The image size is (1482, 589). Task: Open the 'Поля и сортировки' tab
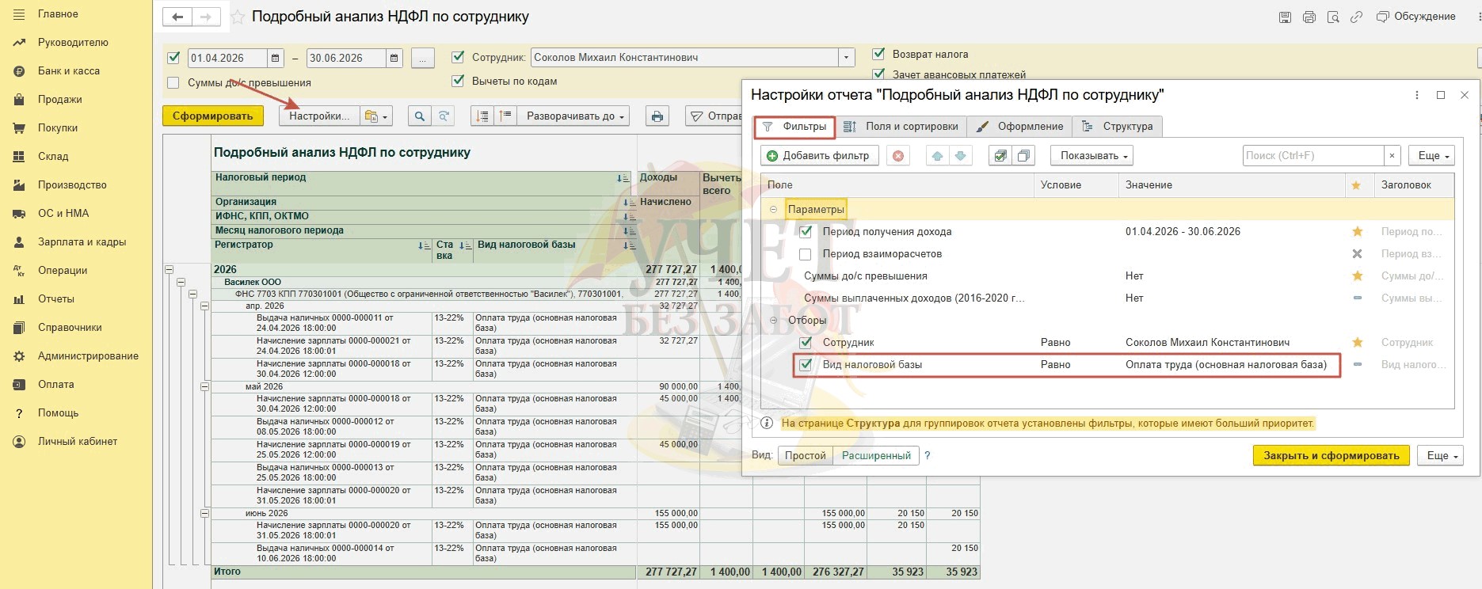[x=902, y=127]
